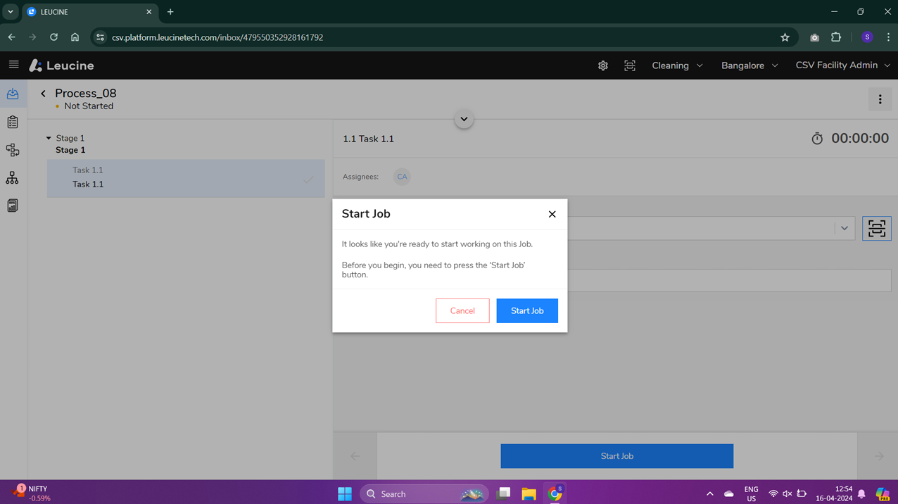Viewport: 898px width, 504px height.
Task: Open the Inbox sidebar icon
Action: 13,94
